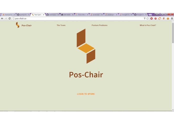
Task: Open What is Pos-Chair? link
Action: [148, 25]
